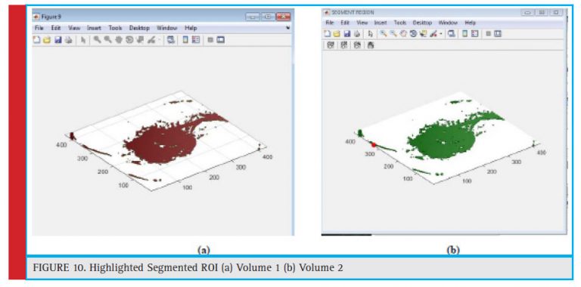Insert Colorbar in Figure 9 window
This screenshot has width=581, height=287.
pos(185,39)
